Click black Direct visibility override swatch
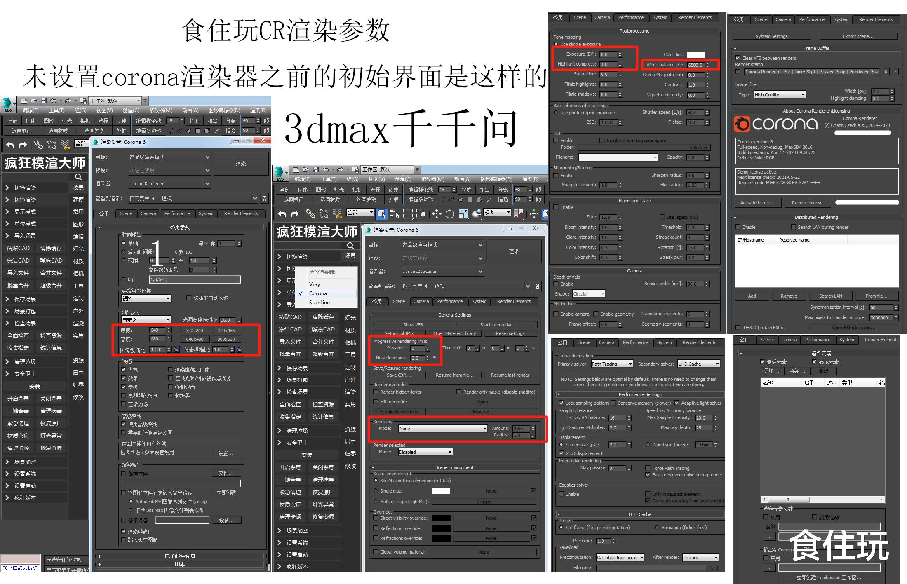This screenshot has height=584, width=907. point(441,518)
